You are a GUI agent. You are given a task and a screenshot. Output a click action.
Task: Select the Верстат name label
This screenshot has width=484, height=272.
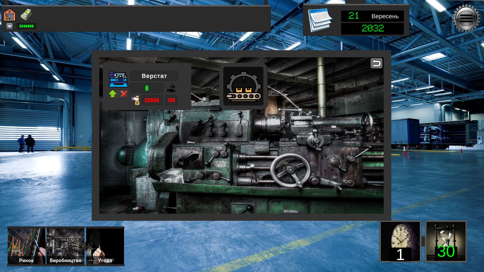pos(154,76)
